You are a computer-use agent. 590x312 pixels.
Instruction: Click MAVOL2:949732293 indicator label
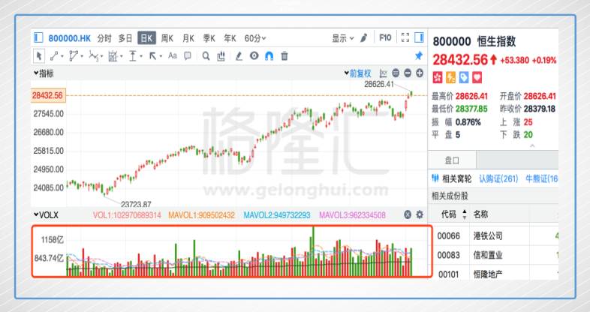click(277, 215)
